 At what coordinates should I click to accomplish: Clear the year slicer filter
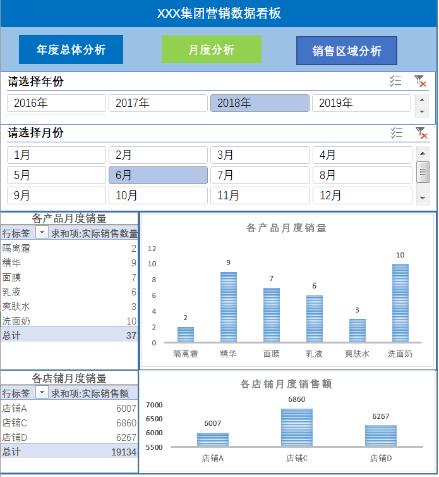coord(420,81)
